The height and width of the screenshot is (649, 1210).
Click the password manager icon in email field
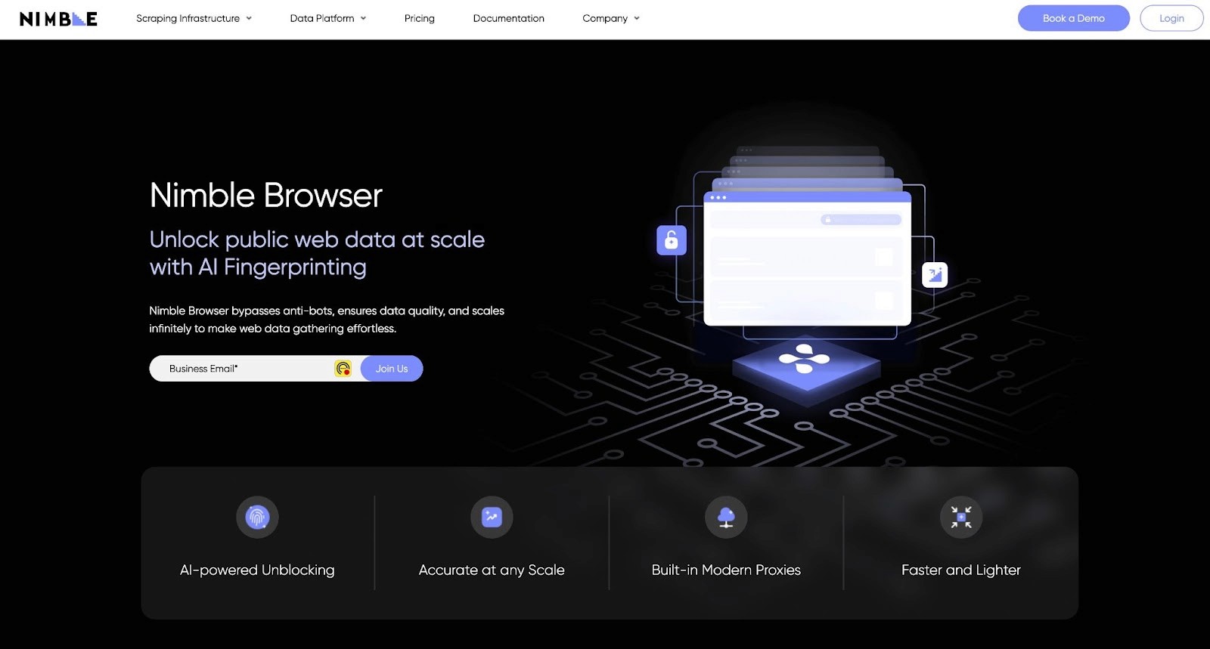point(343,369)
